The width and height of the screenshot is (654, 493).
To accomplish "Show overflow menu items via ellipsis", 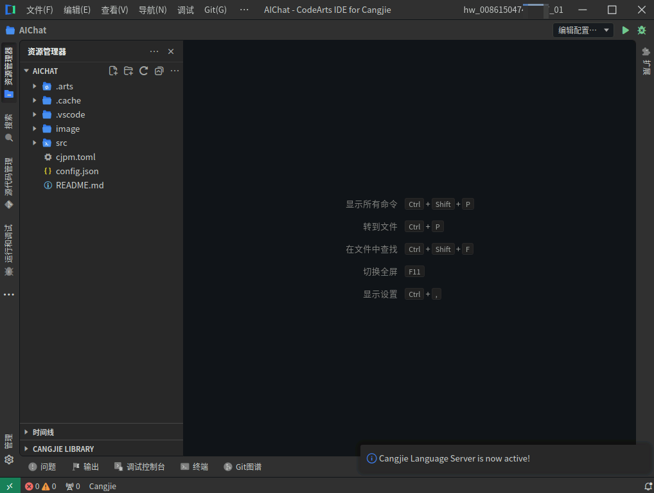I will 244,10.
